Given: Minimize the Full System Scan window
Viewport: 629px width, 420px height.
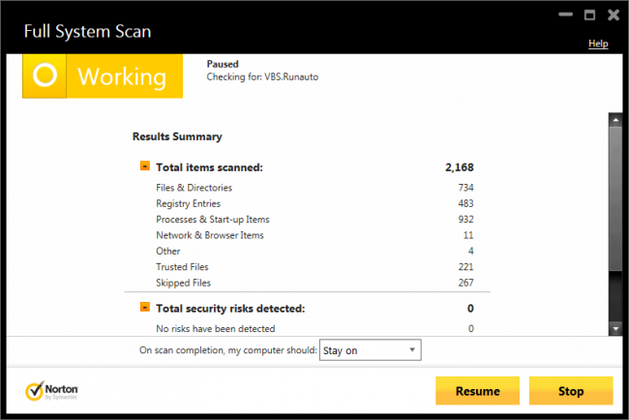Looking at the screenshot, I should coord(566,15).
